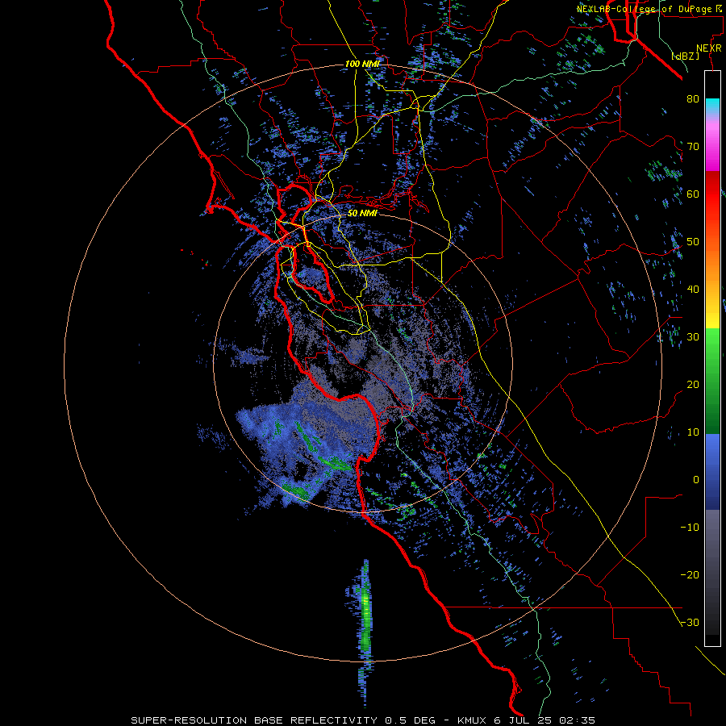Click the 6 JUL 25 02:35 timestamp

click(x=545, y=720)
